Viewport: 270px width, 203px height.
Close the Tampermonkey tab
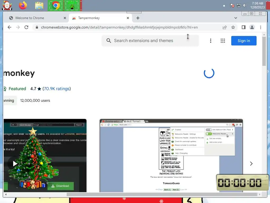[128, 18]
